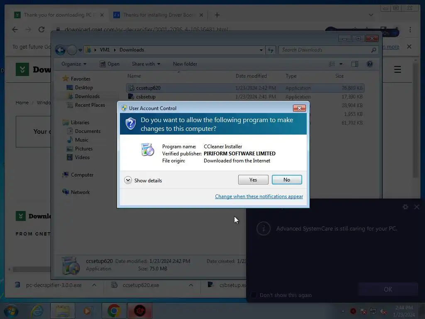Open Chrome tab search dropdown arrow
Image resolution: width=425 pixels, height=319 pixels.
point(371,15)
